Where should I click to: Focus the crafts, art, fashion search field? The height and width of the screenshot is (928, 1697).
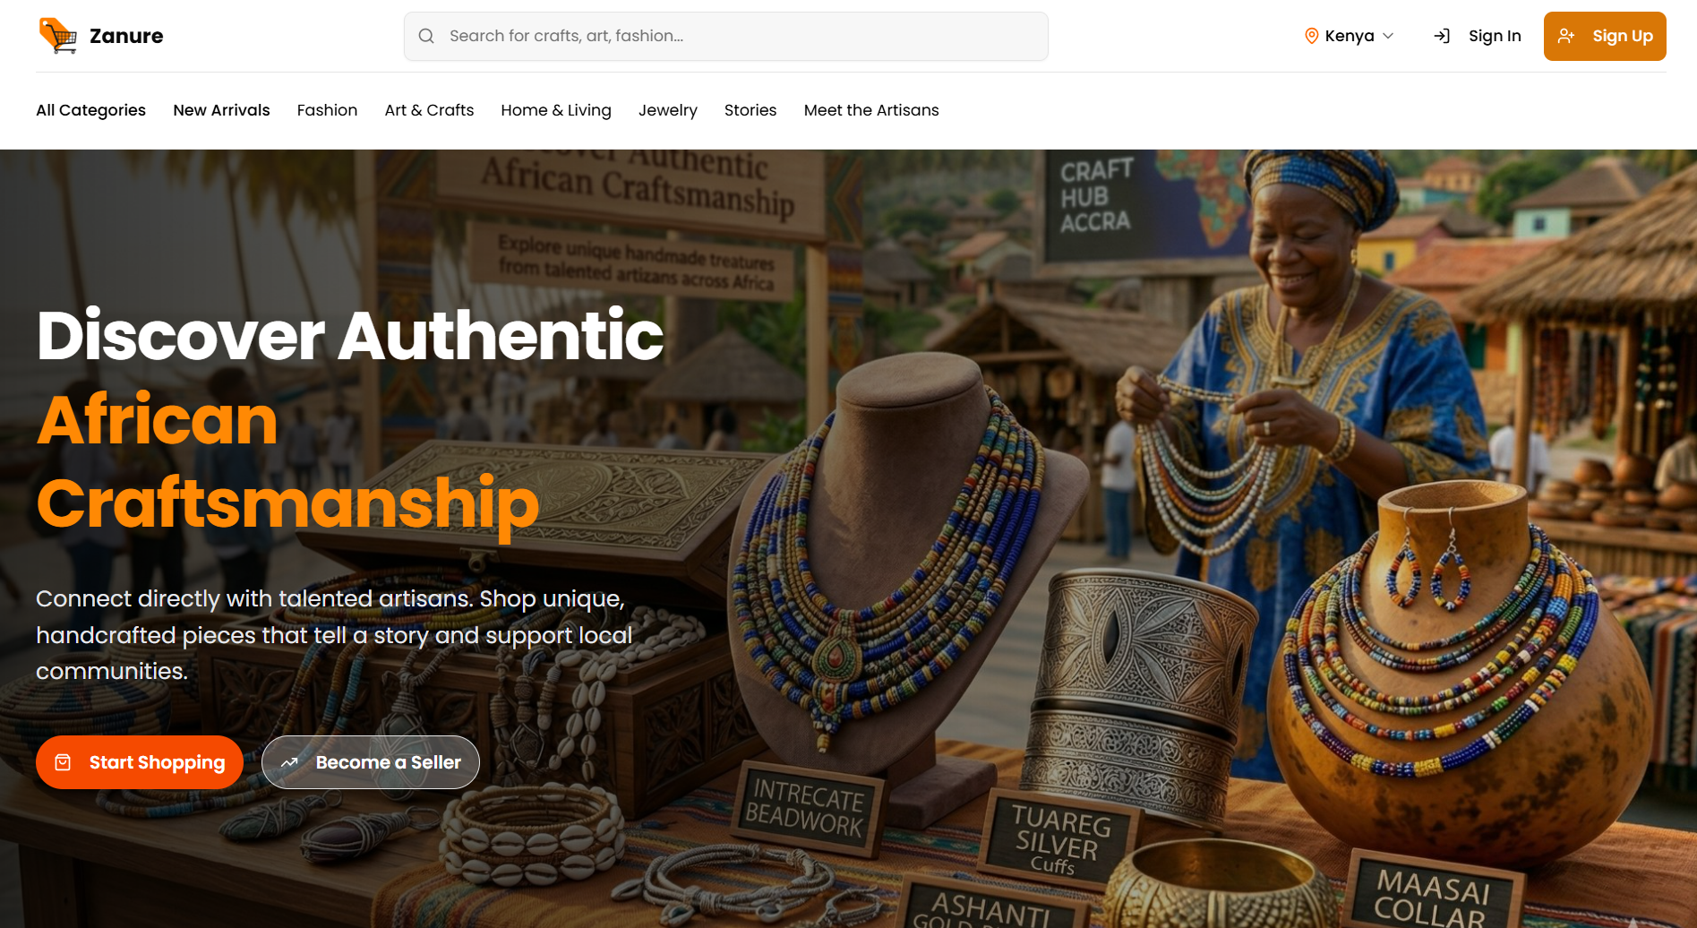click(x=726, y=36)
